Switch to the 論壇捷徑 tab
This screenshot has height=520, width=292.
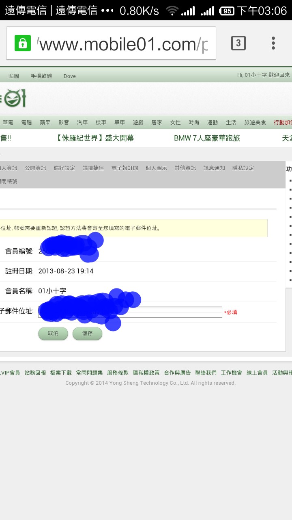[x=93, y=168]
